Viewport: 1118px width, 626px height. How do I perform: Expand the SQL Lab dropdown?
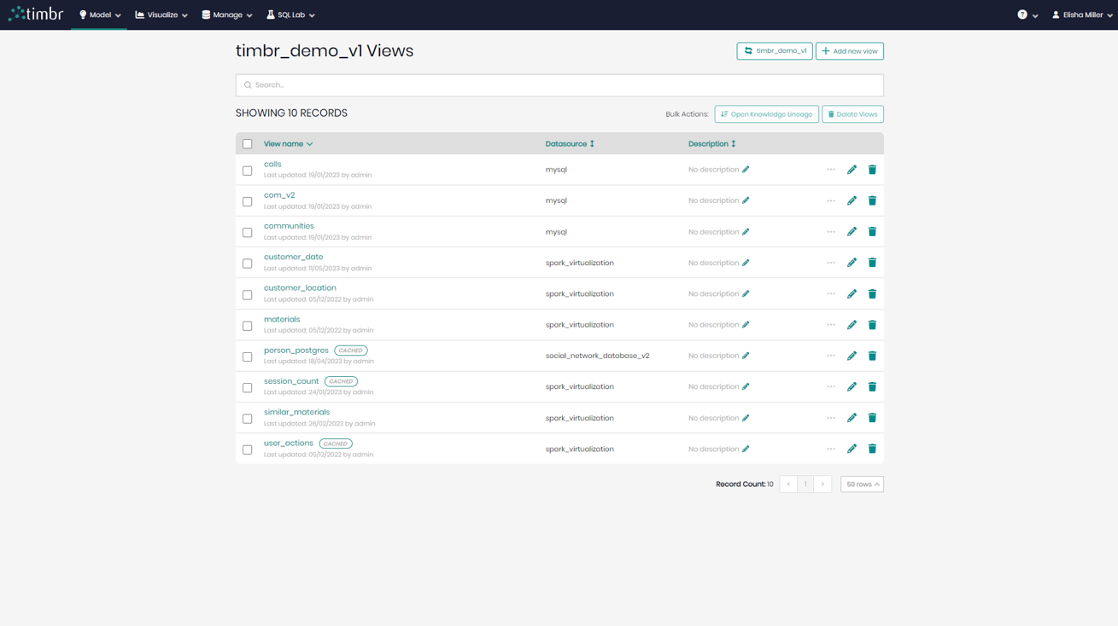(290, 14)
